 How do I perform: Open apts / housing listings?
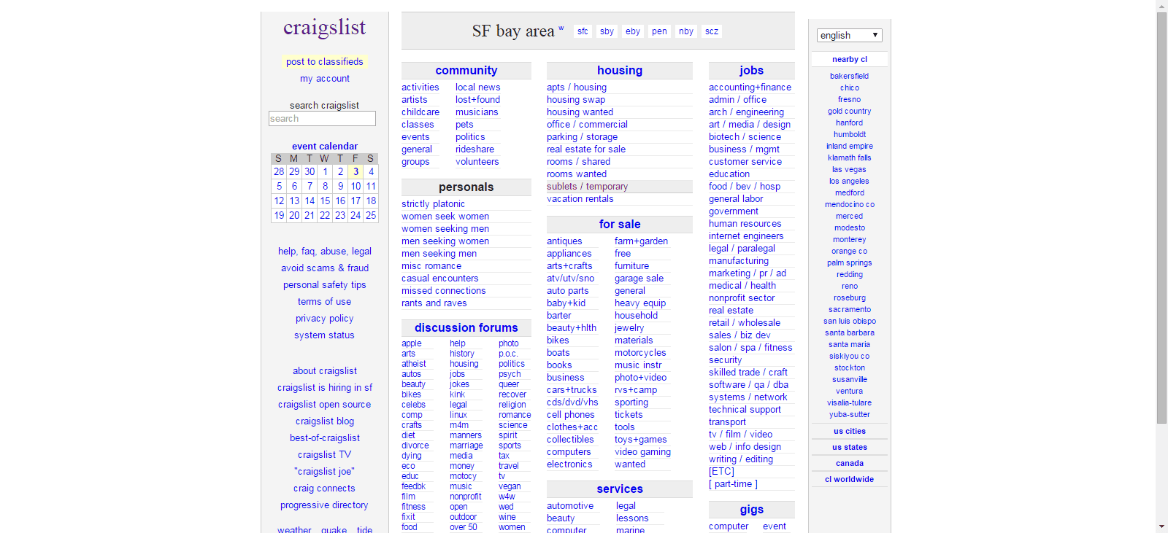coord(577,87)
